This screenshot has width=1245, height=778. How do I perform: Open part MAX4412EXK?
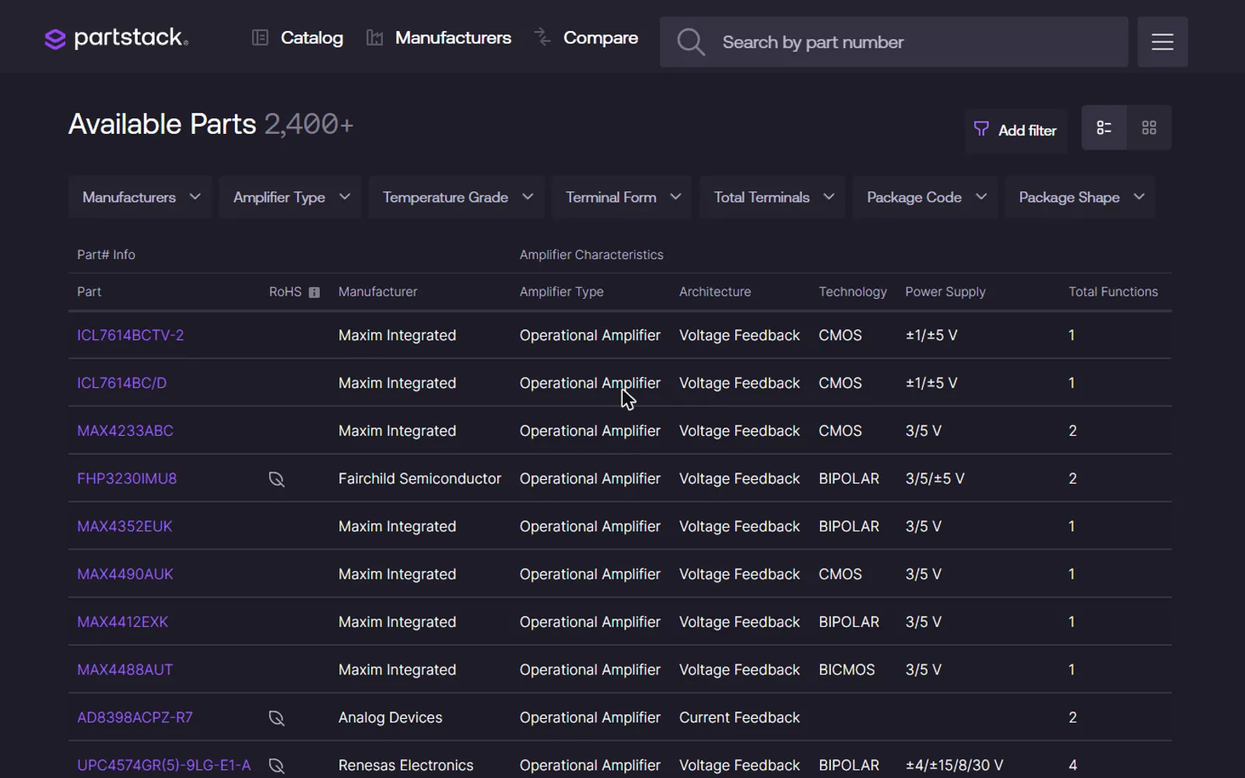point(123,622)
